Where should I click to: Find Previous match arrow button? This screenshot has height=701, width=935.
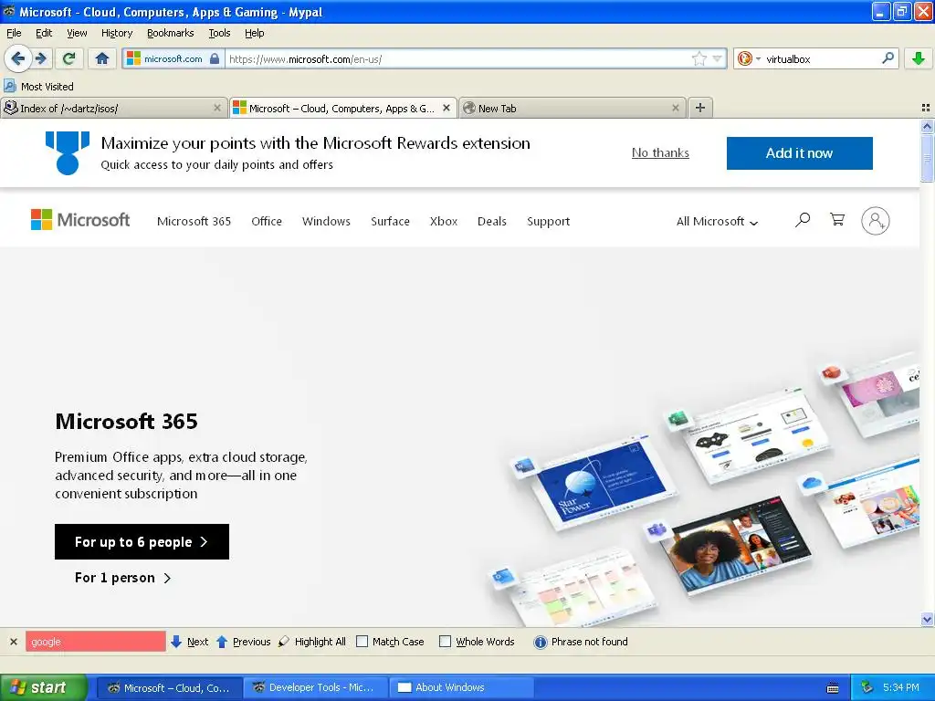tap(243, 642)
